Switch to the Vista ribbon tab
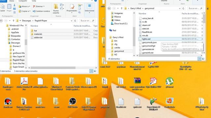 pos(34,1)
